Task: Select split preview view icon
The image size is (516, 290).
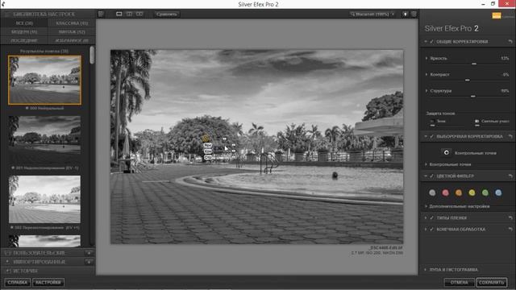Action: [x=129, y=14]
